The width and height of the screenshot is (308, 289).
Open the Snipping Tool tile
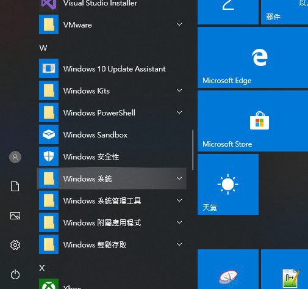228,269
